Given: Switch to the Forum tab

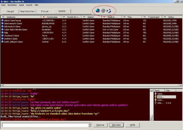Looking at the screenshot, I should click(x=45, y=11).
